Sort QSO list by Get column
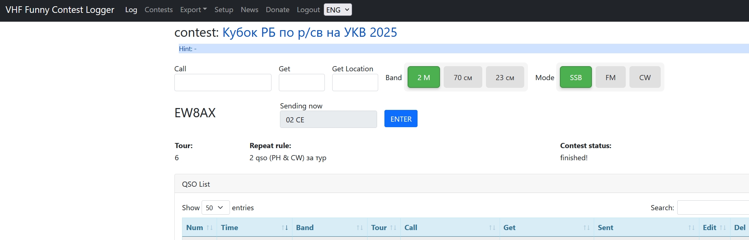Image resolution: width=749 pixels, height=240 pixels. [546, 228]
